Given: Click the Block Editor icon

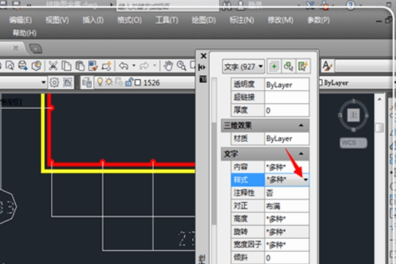Looking at the screenshot, I should [106, 66].
